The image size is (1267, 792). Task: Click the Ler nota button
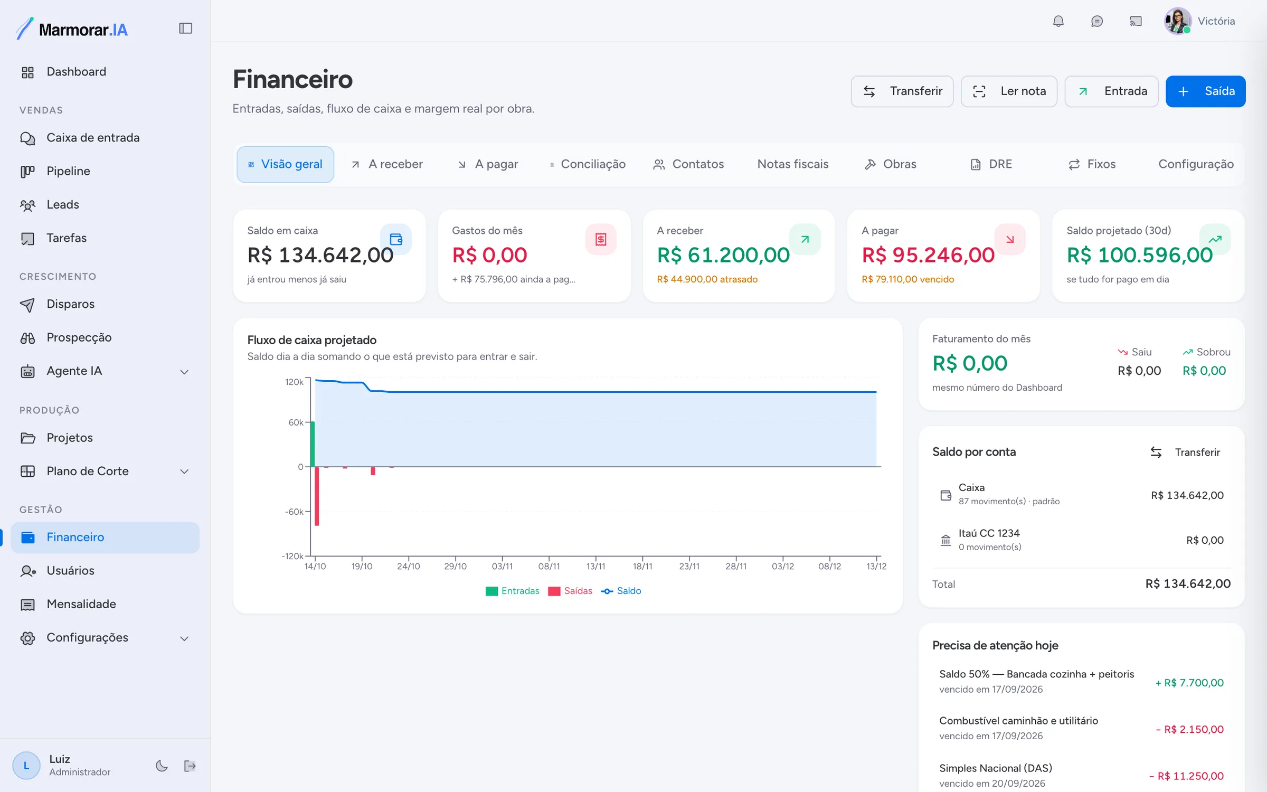click(1009, 91)
